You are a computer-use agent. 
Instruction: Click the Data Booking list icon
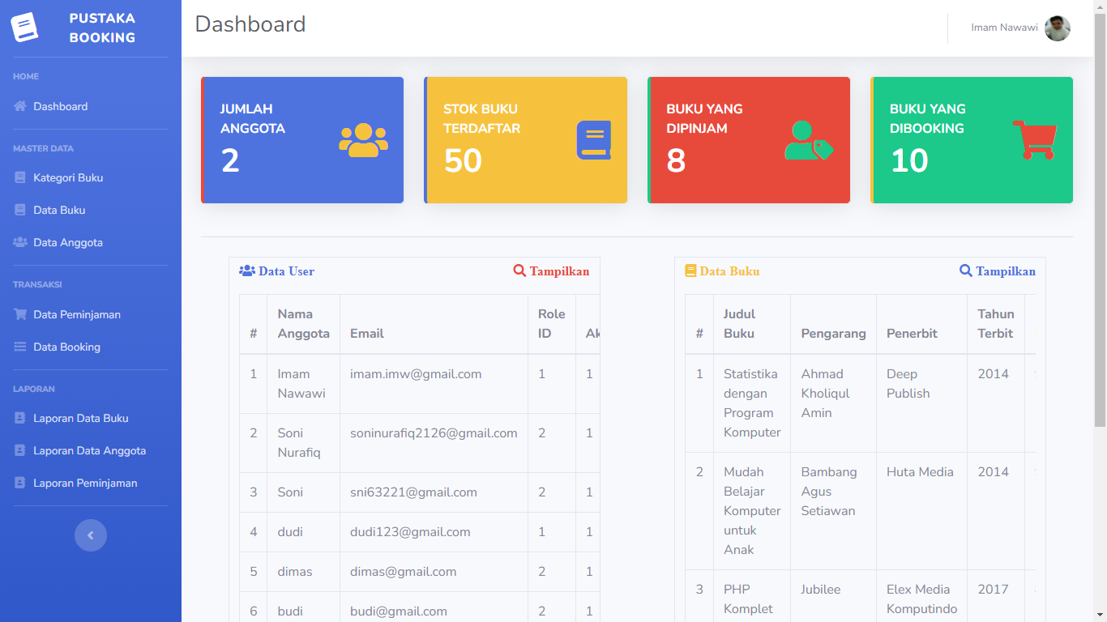tap(20, 347)
